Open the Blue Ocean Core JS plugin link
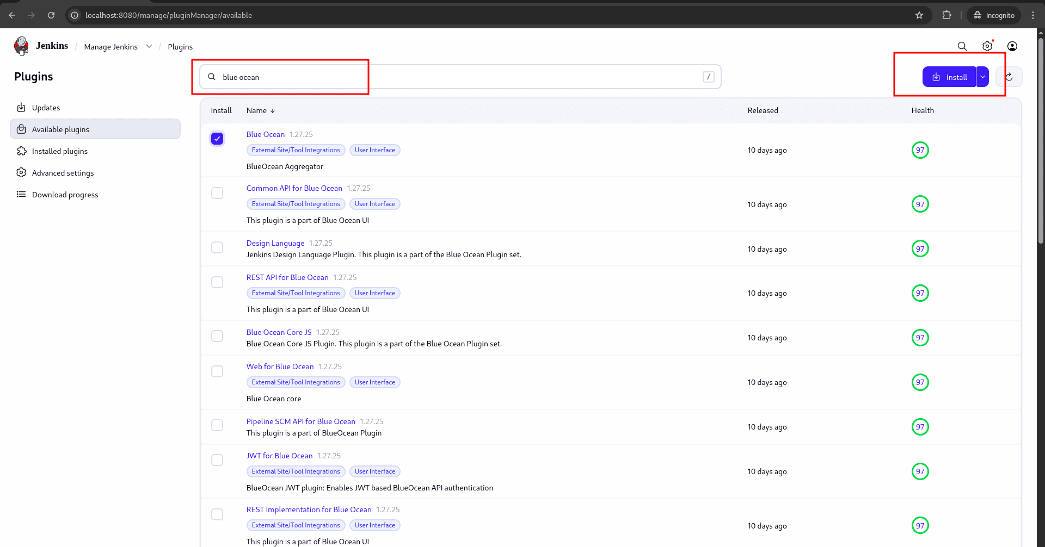The image size is (1045, 547). (279, 332)
